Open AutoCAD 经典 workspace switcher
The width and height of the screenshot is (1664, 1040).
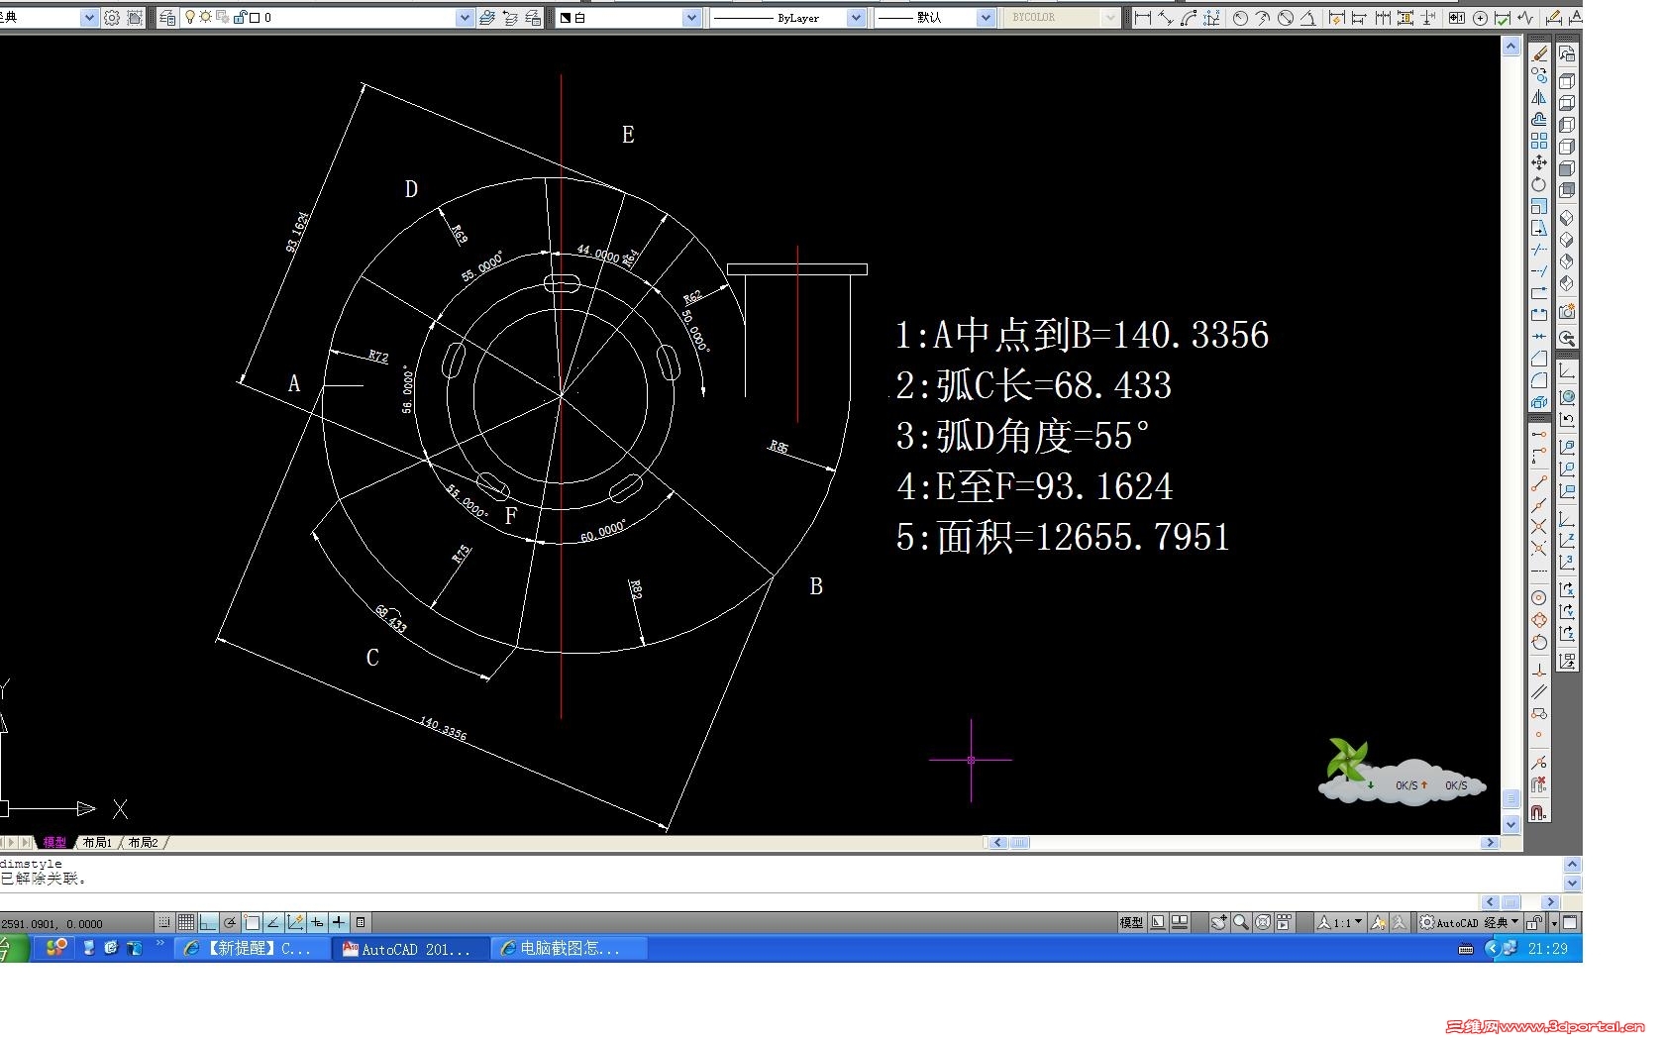[1470, 922]
